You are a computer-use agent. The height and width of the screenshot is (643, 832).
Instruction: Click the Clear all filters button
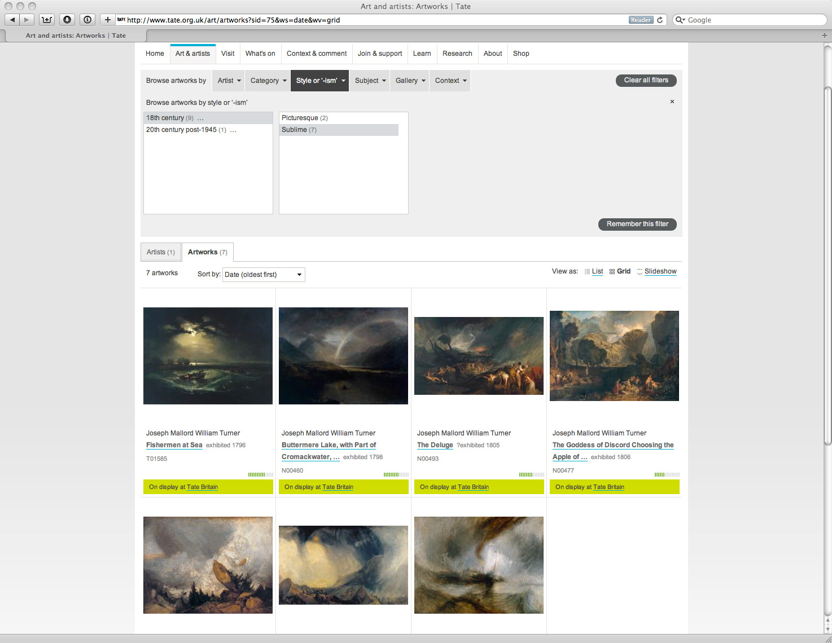pyautogui.click(x=646, y=80)
